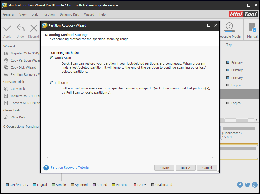Click the Unallocated legend entry
The height and width of the screenshot is (194, 260).
coord(162,185)
